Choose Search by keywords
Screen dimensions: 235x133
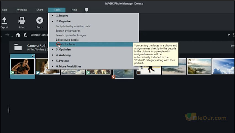pos(68,31)
